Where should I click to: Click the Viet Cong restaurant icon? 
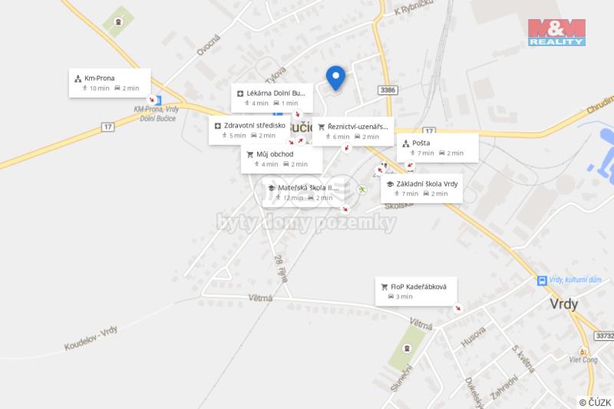[583, 351]
